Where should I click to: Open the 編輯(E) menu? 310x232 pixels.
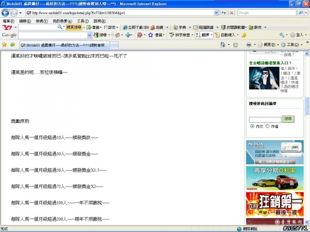pos(25,21)
